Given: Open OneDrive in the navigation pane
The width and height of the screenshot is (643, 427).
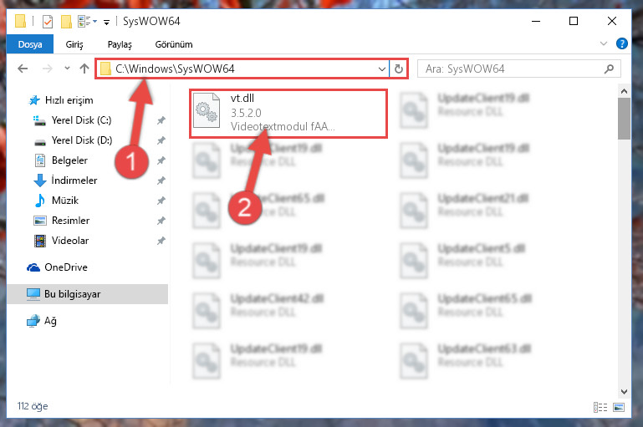Looking at the screenshot, I should 66,267.
